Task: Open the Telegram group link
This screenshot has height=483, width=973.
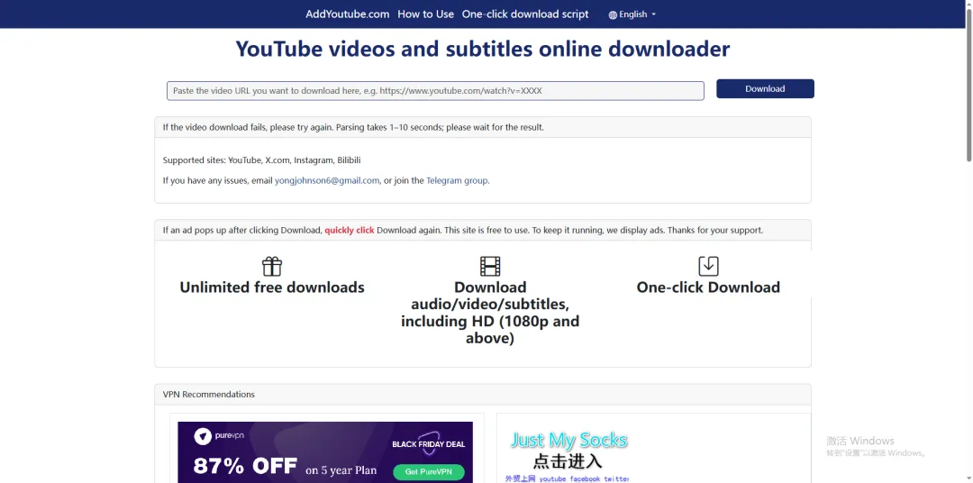Action: (457, 180)
